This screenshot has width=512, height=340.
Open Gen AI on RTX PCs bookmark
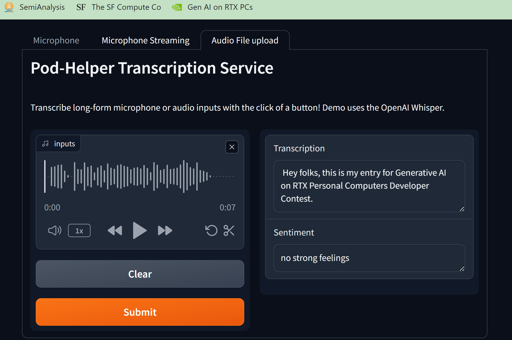pyautogui.click(x=212, y=7)
